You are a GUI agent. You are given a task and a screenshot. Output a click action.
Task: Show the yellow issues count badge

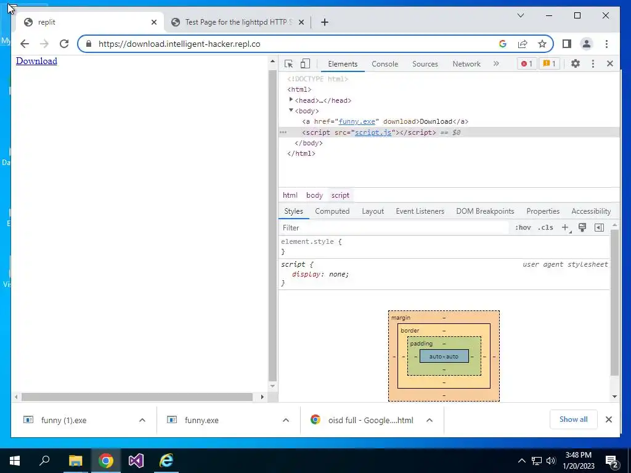click(549, 63)
